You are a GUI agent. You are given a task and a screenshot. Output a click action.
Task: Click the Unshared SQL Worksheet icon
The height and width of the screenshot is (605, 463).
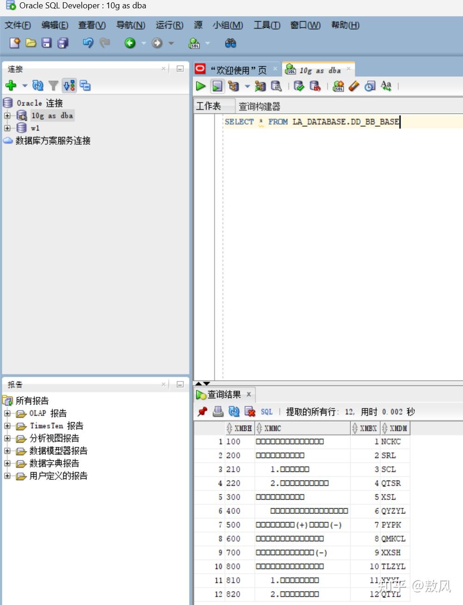338,86
